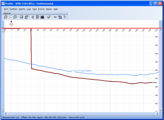Toggle the multiple log tracks icon
Screen dimensions: 164x120
37,17
